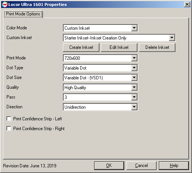Expand the Quality dropdown arrow

134,87
